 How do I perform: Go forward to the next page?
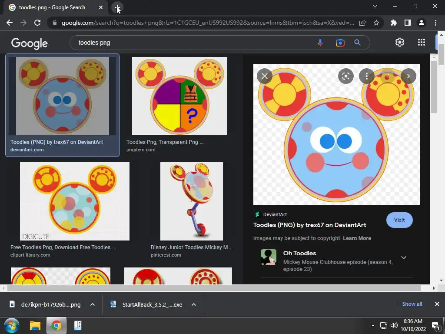(23, 23)
